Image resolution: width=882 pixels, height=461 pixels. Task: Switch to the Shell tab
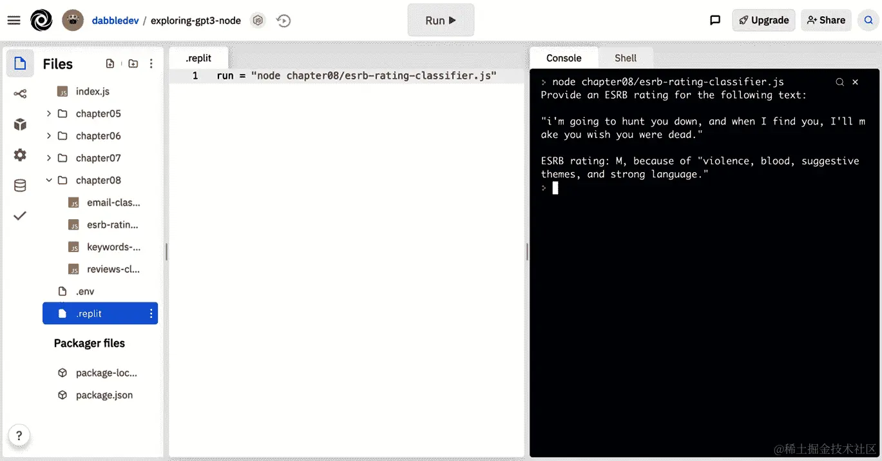click(x=625, y=57)
